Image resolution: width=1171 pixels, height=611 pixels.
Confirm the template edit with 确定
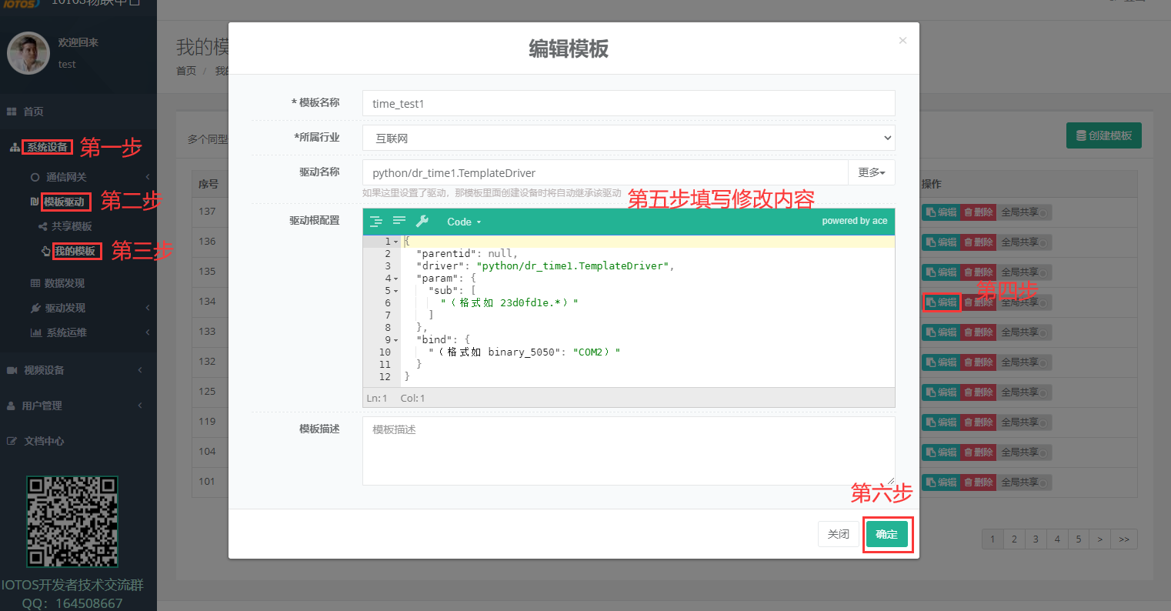887,533
